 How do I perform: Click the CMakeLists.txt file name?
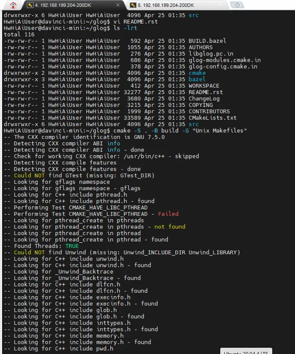(x=213, y=118)
